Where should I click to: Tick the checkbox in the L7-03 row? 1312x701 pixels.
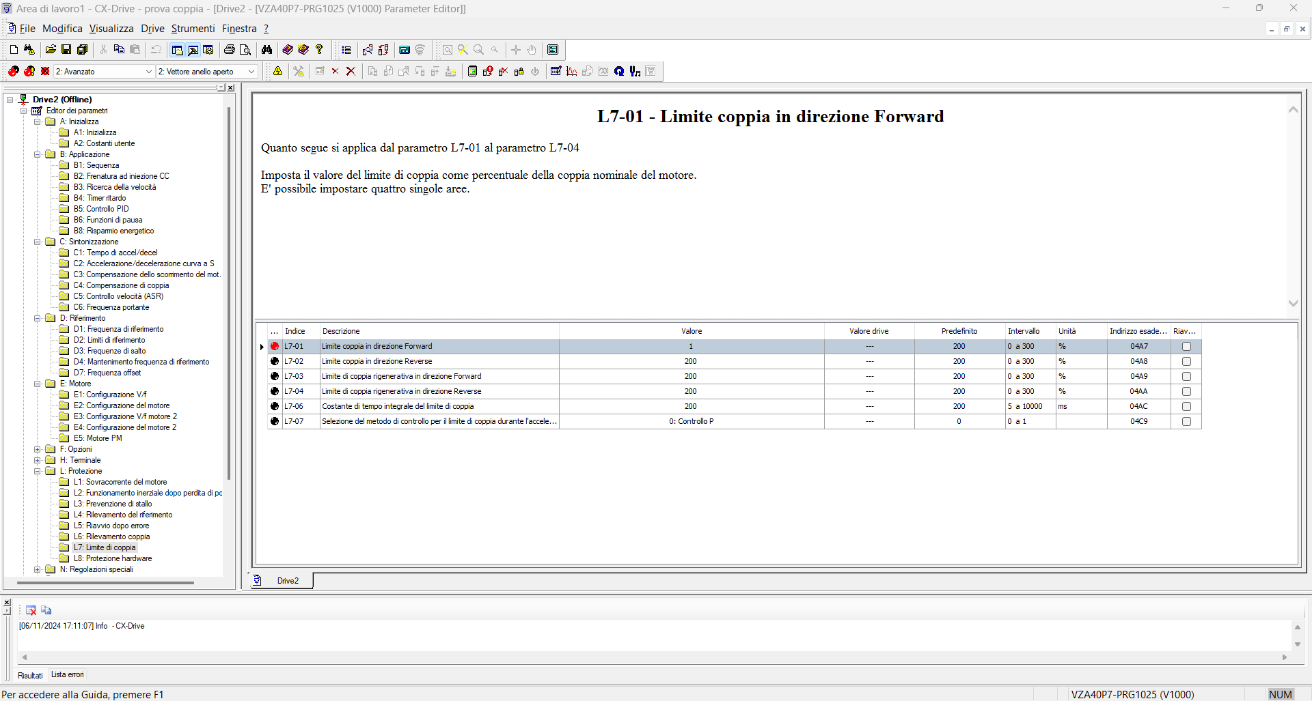click(x=1186, y=377)
